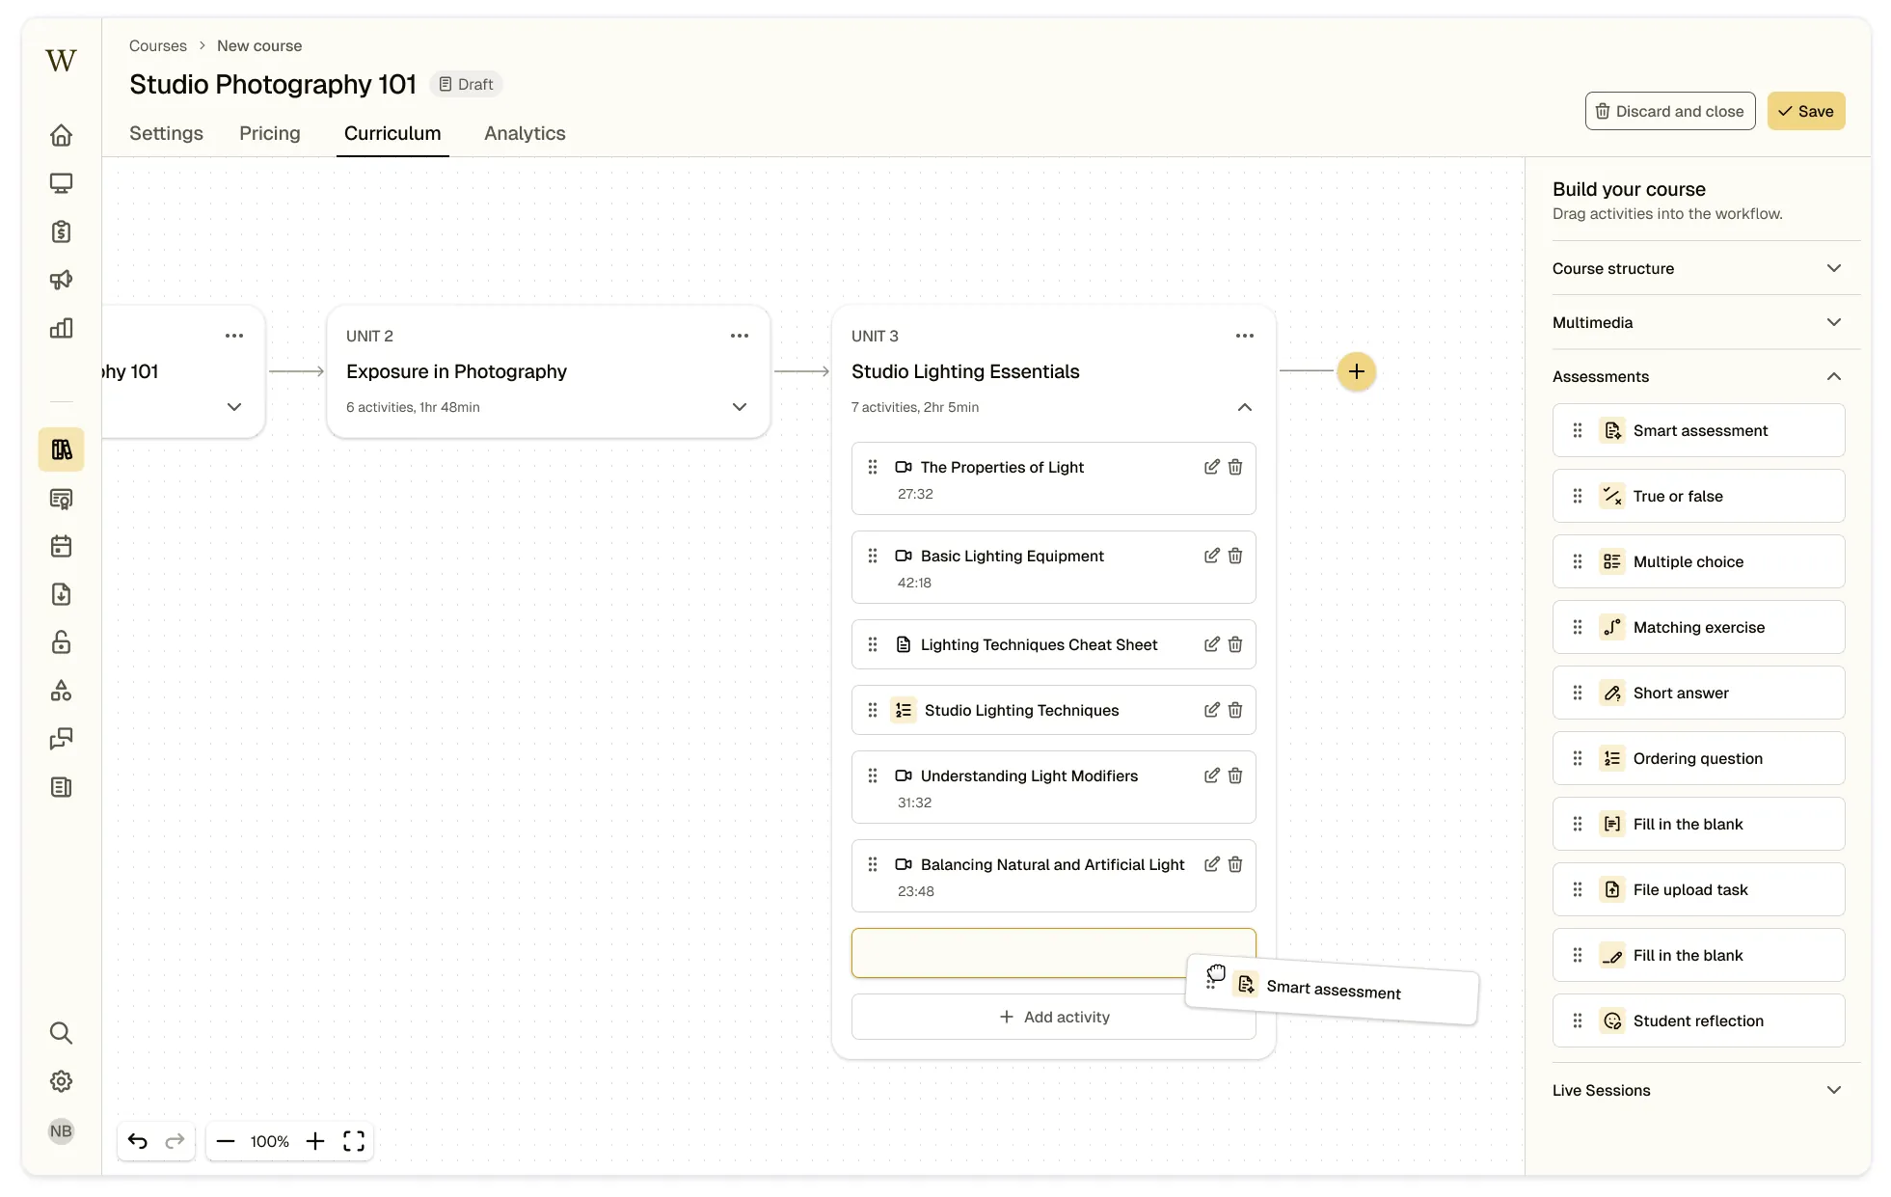Image resolution: width=1891 pixels, height=1197 pixels.
Task: Switch to the Pricing tab
Action: pyautogui.click(x=269, y=133)
